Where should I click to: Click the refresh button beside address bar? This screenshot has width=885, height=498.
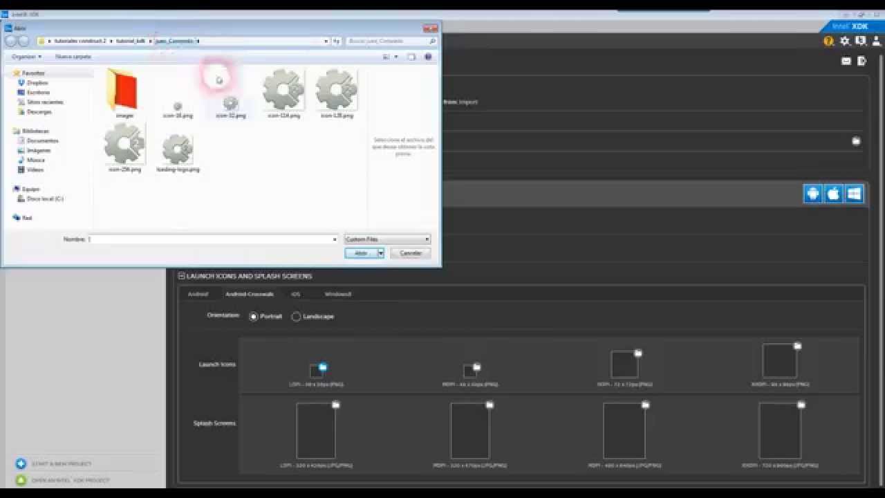(x=336, y=41)
